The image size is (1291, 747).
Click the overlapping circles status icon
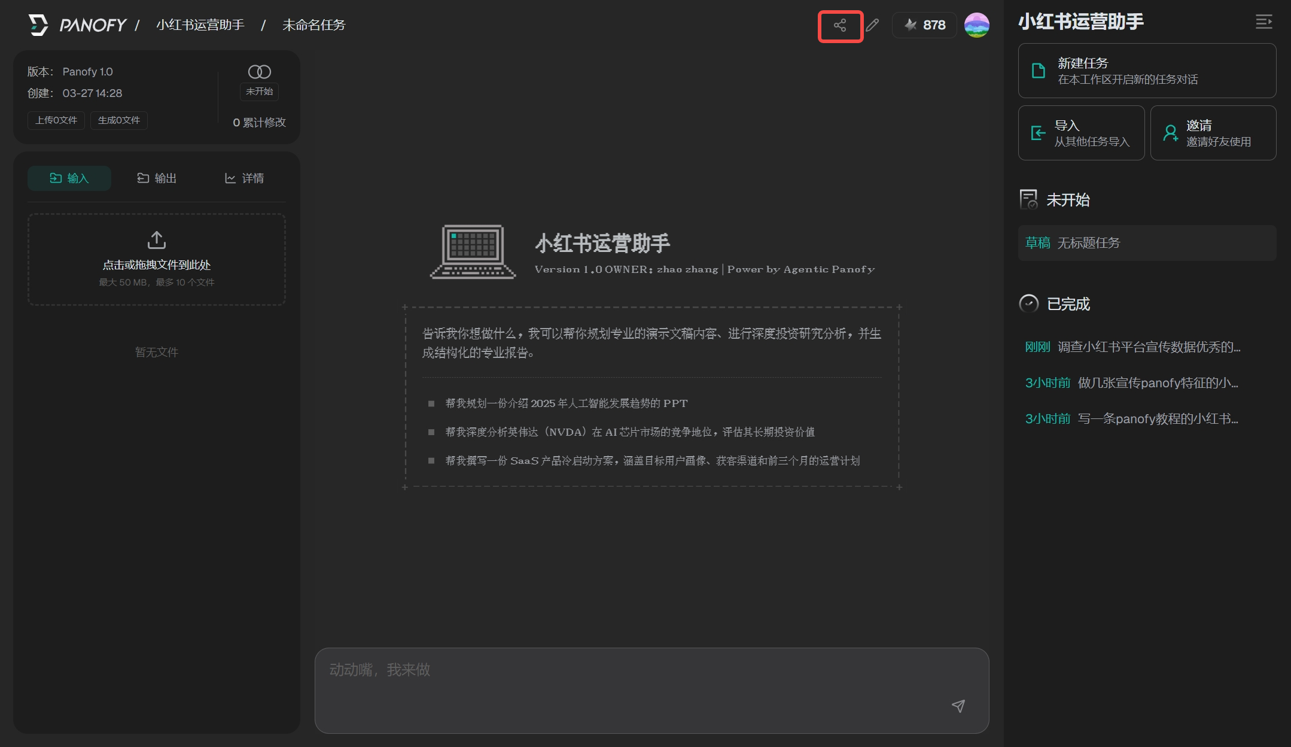click(x=259, y=72)
